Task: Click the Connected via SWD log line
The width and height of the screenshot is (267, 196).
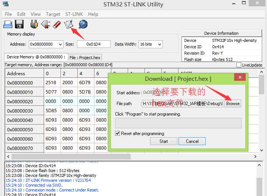Action: 34,185
